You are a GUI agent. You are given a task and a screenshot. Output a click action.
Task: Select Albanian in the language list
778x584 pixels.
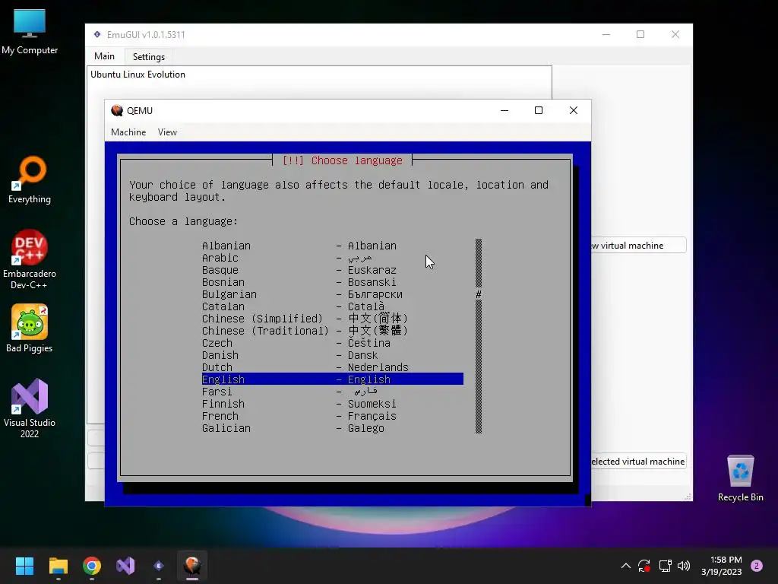(333, 246)
